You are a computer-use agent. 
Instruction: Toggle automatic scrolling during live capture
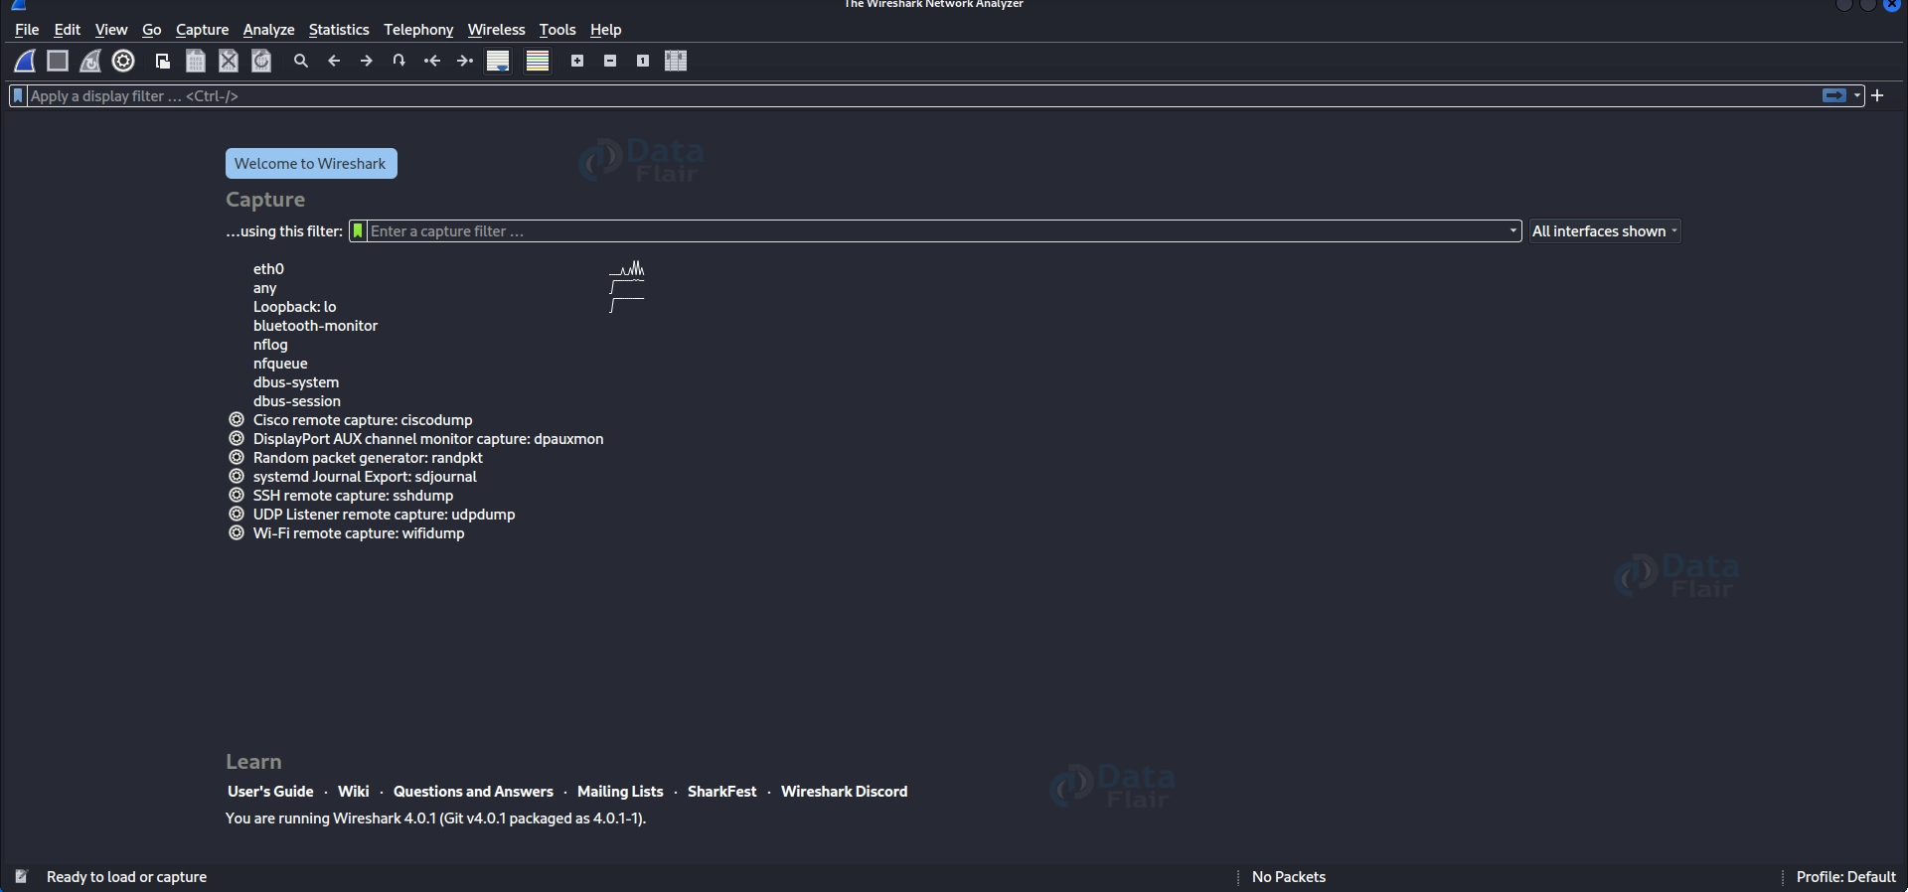(498, 62)
